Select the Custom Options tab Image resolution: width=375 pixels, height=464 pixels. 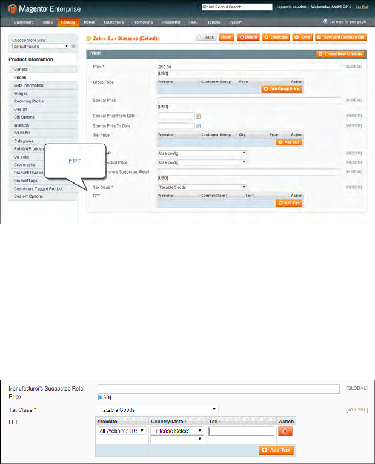point(43,196)
